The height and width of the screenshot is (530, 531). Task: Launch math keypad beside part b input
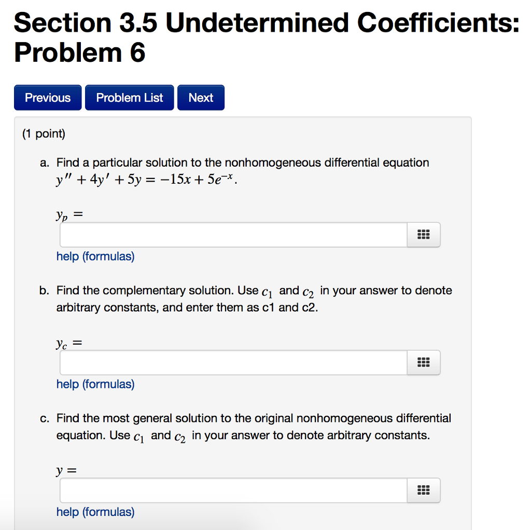point(424,362)
